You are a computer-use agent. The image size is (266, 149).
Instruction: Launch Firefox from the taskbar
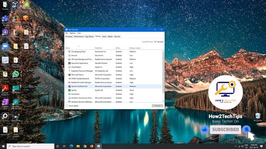click(x=91, y=146)
